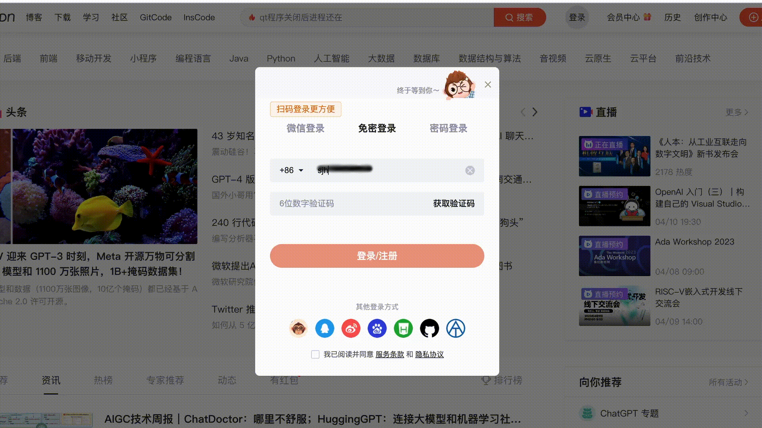Log in with Weibo icon
762x428 pixels.
pos(351,329)
